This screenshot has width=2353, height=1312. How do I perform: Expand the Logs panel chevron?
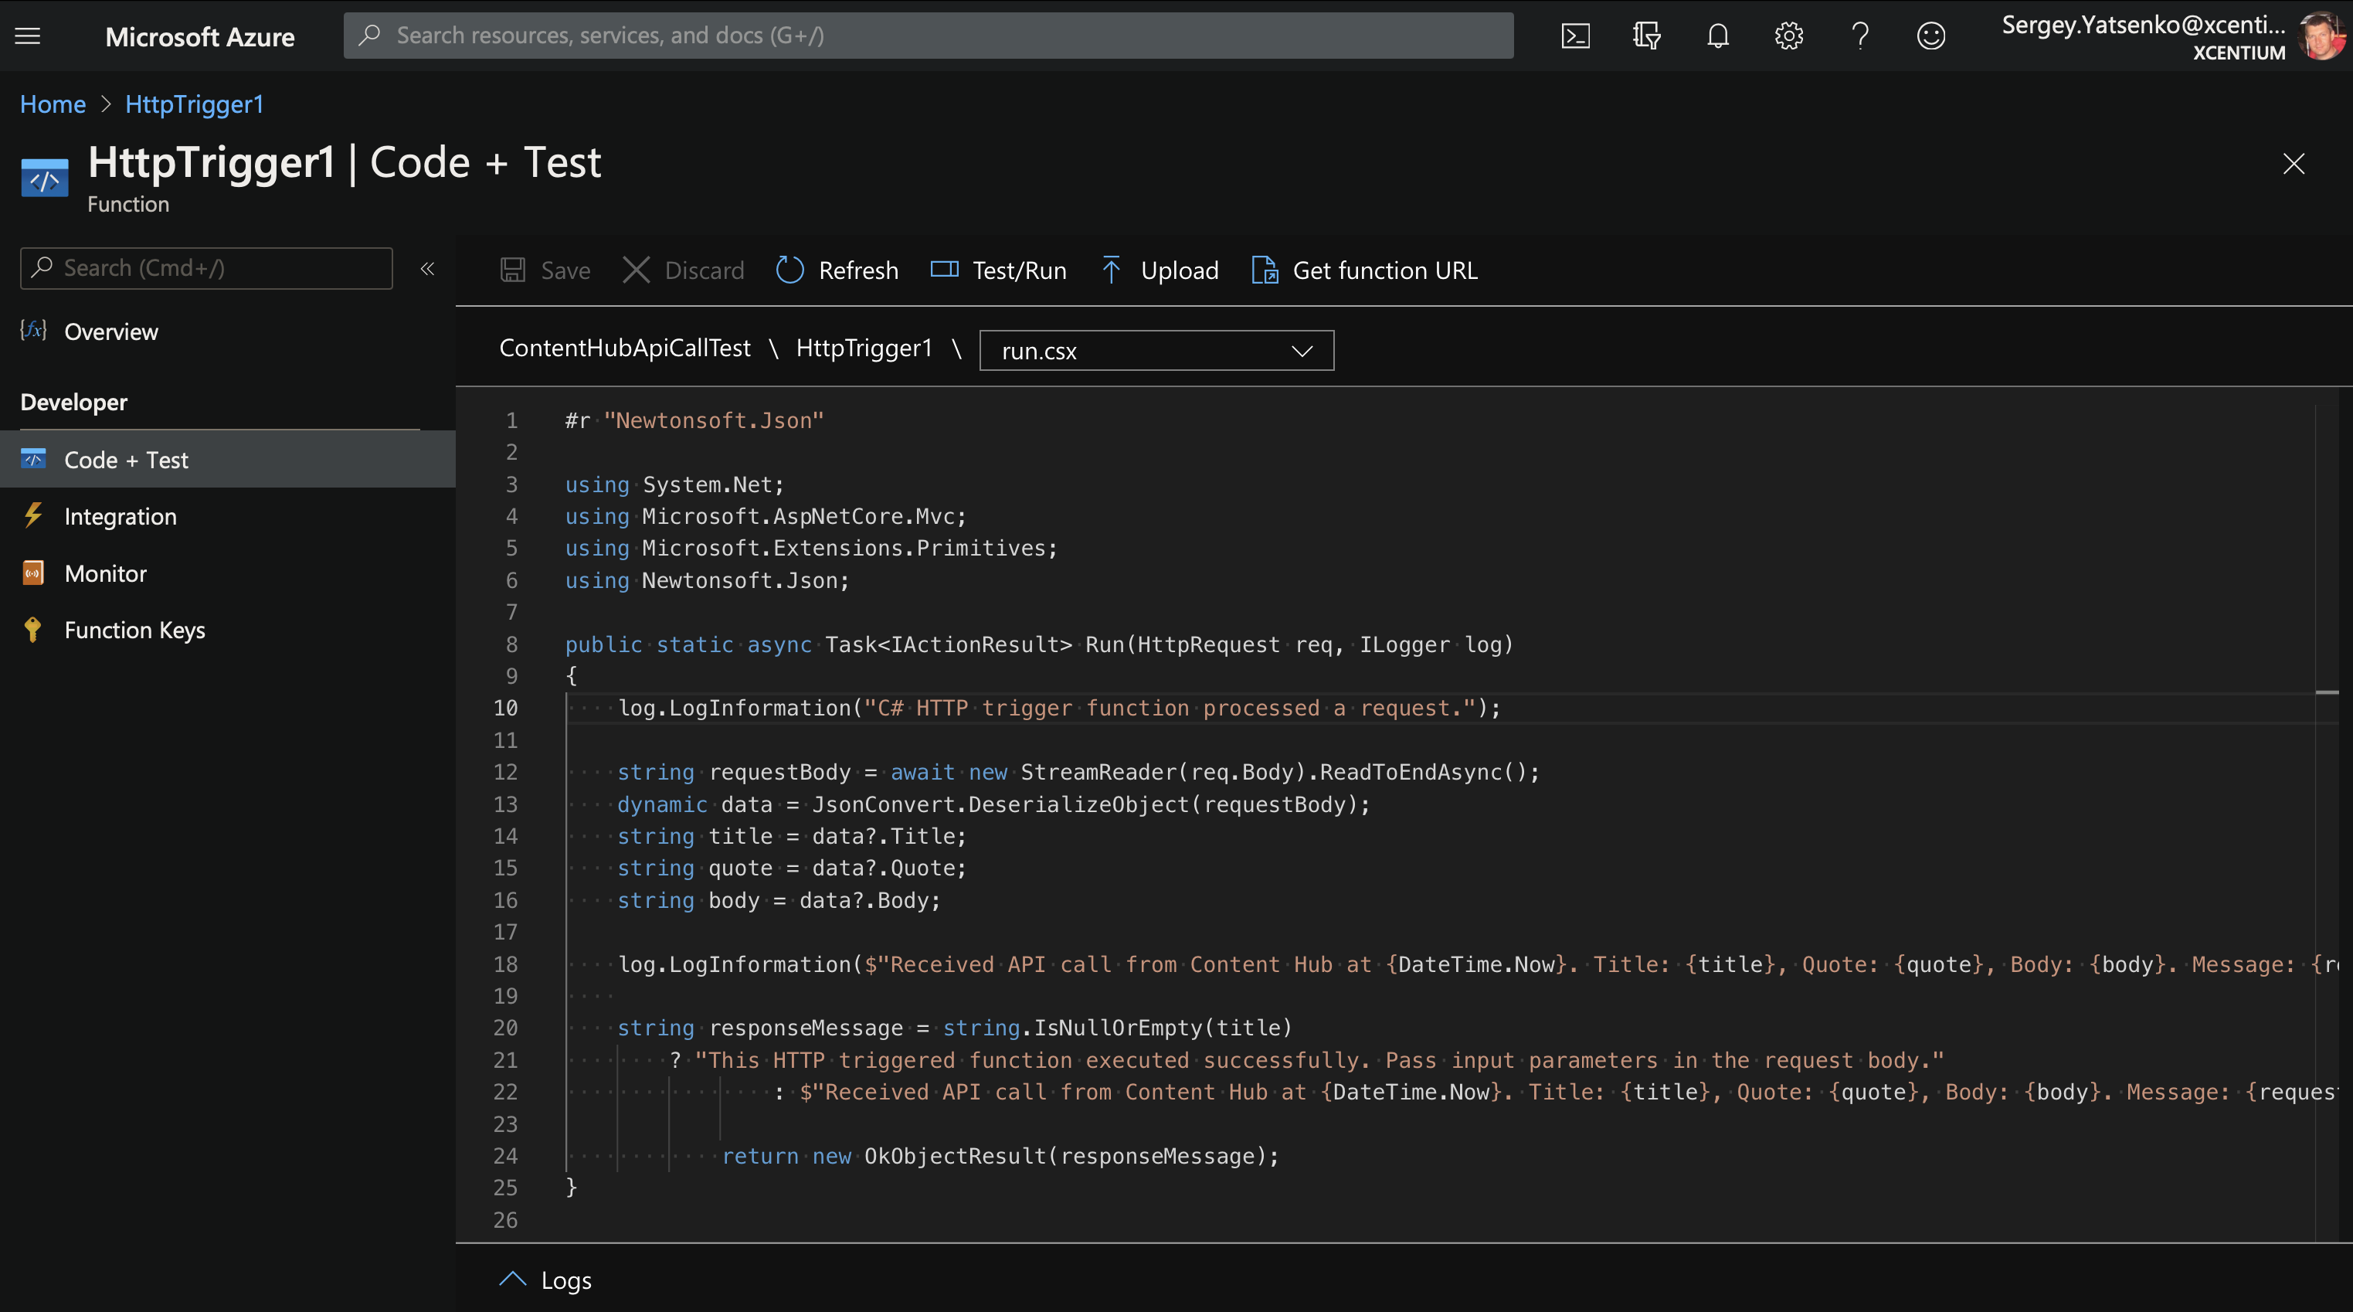[x=512, y=1279]
